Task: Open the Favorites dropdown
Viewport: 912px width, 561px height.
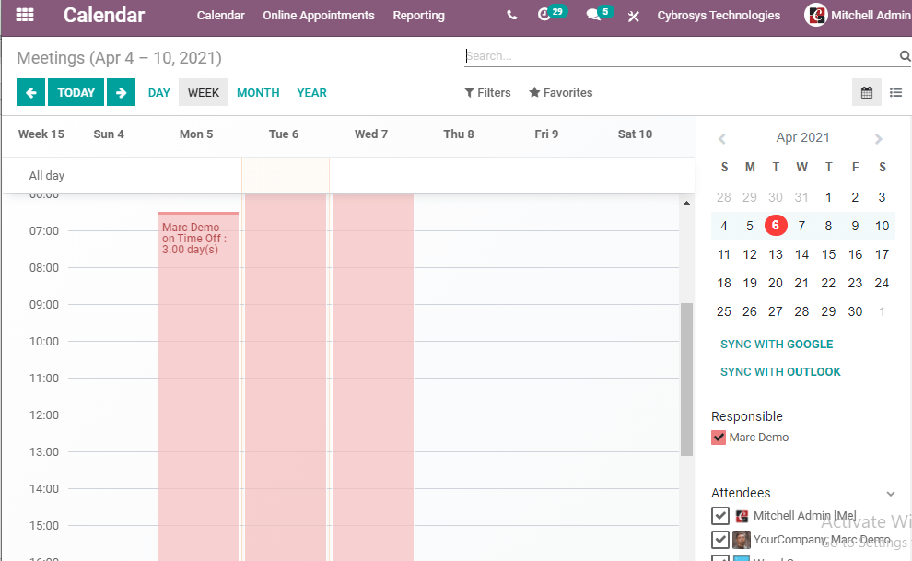Action: click(561, 92)
